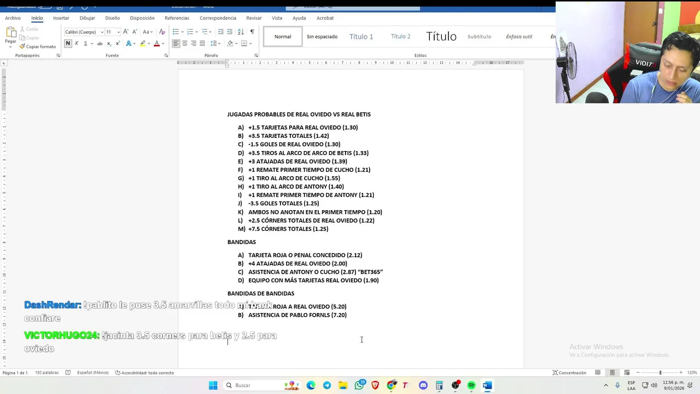
Task: Toggle print layout view in status bar
Action: click(x=612, y=373)
